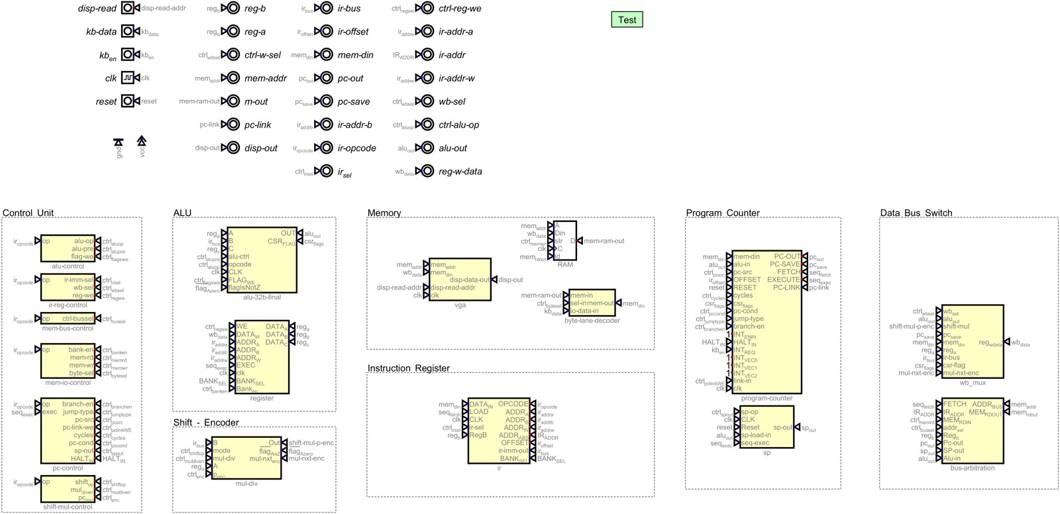The image size is (1060, 514).
Task: Select the ir-addr output probe
Action: [x=428, y=55]
